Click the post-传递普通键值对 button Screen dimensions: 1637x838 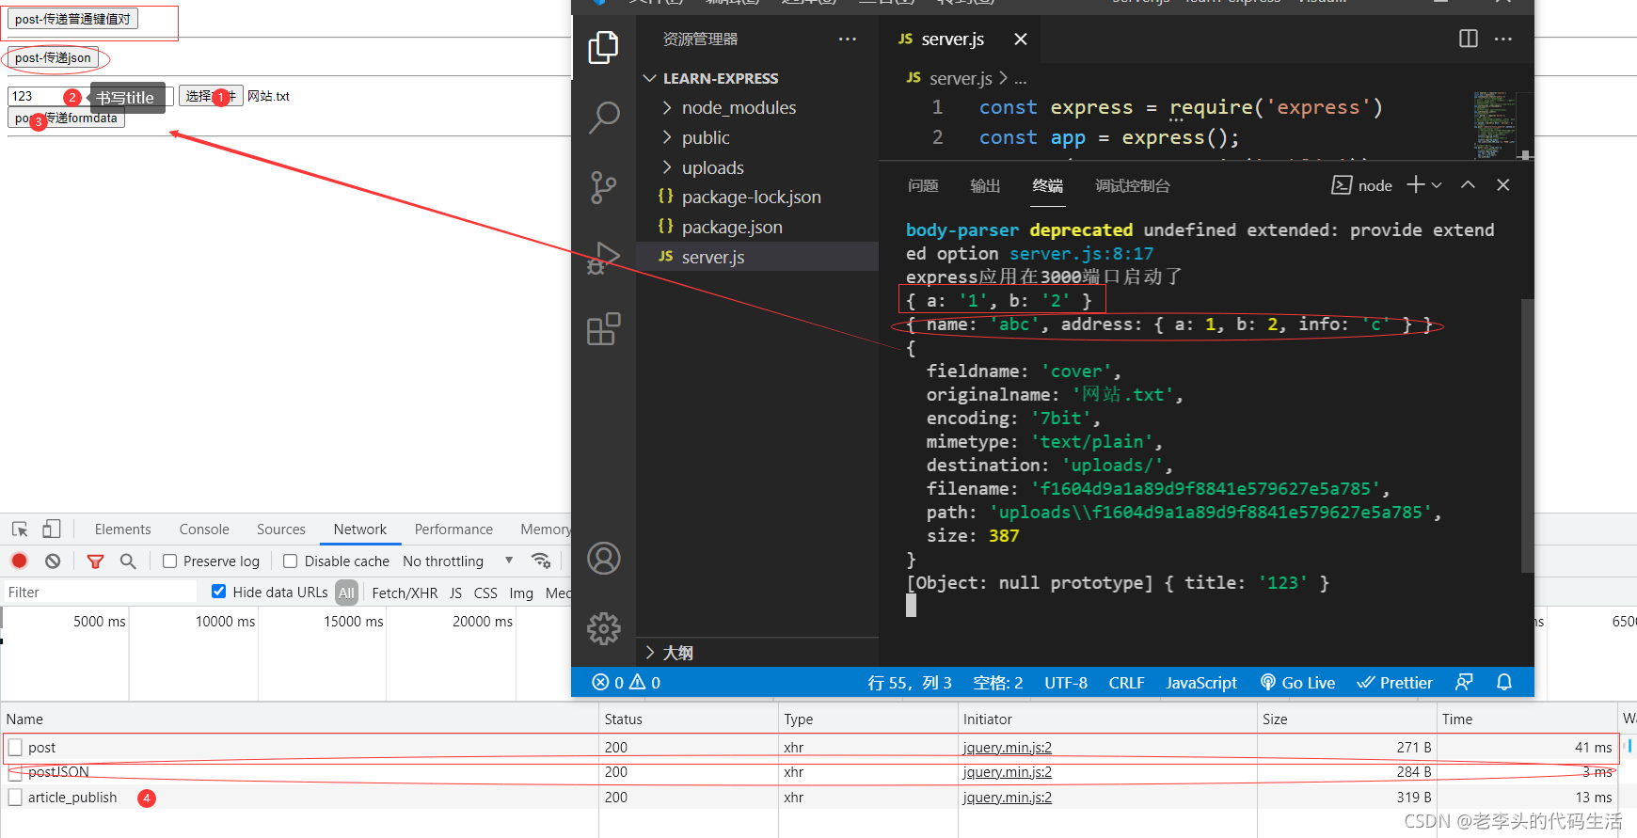(x=72, y=19)
